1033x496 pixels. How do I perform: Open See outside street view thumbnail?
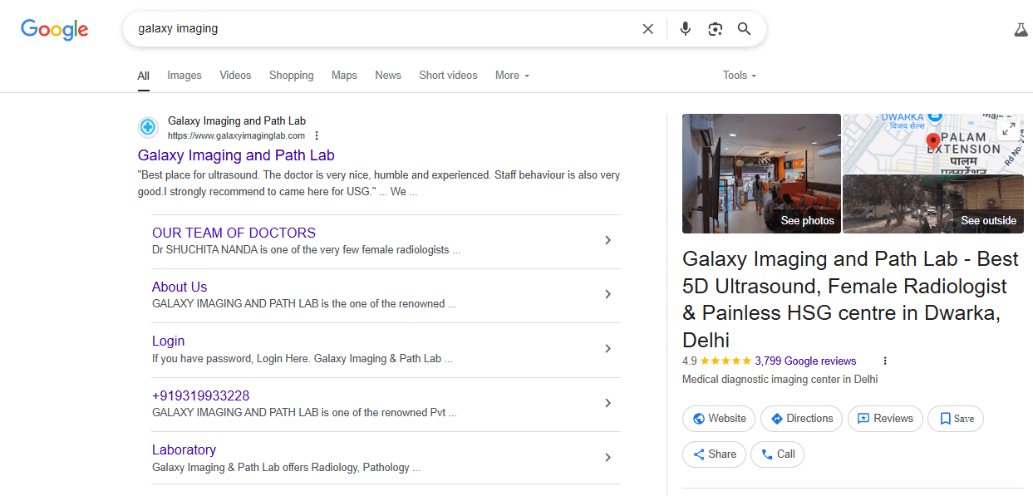(933, 204)
